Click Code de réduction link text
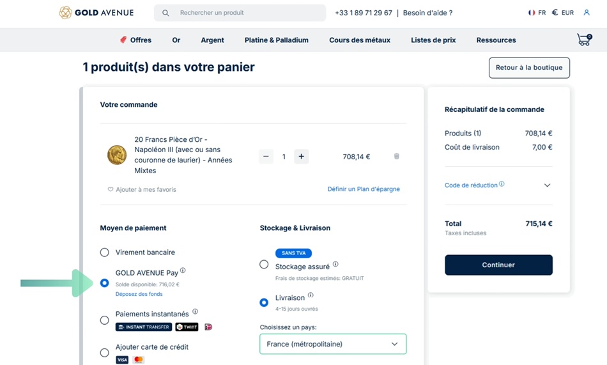The width and height of the screenshot is (607, 365). [471, 185]
